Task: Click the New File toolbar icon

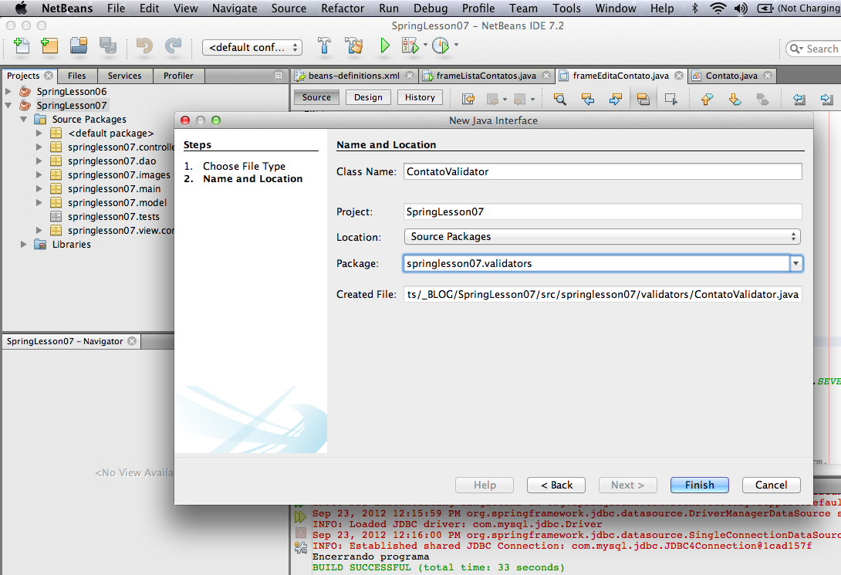Action: 22,46
